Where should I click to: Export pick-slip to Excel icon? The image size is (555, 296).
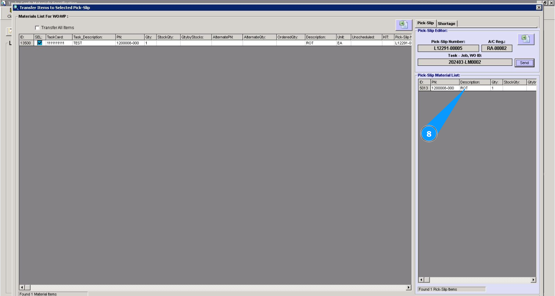pos(526,39)
